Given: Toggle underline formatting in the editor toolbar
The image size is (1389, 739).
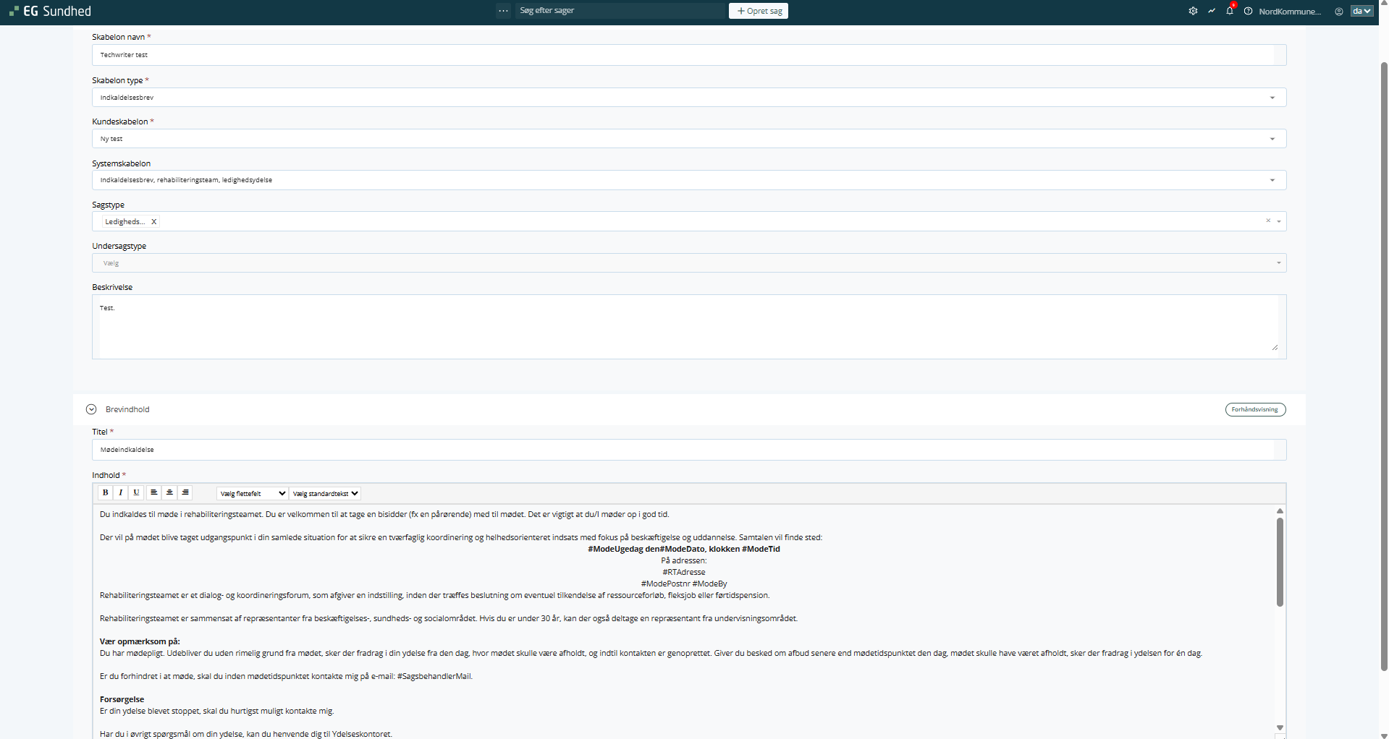Looking at the screenshot, I should pos(136,492).
